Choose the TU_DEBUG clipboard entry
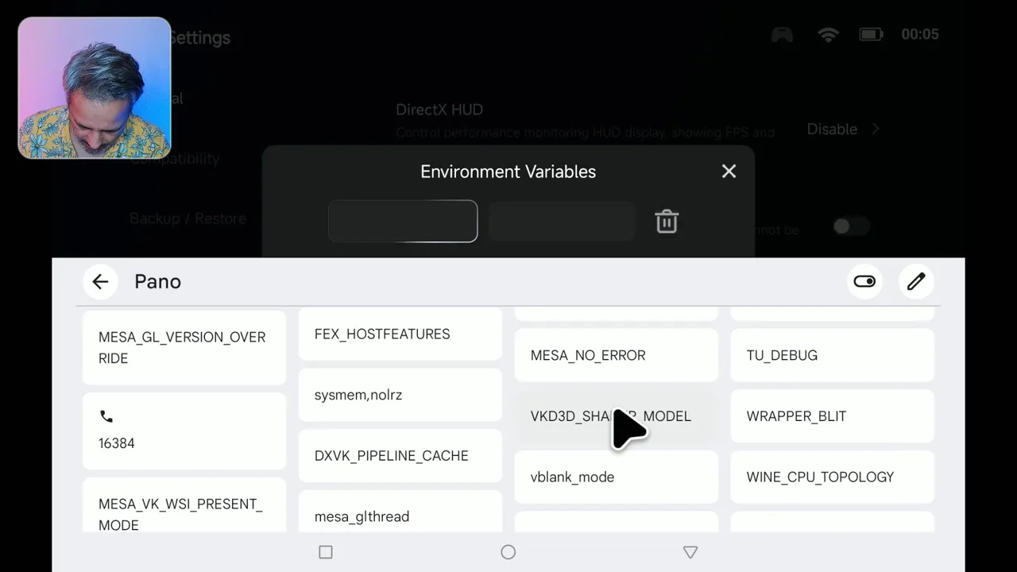1017x572 pixels. 832,355
